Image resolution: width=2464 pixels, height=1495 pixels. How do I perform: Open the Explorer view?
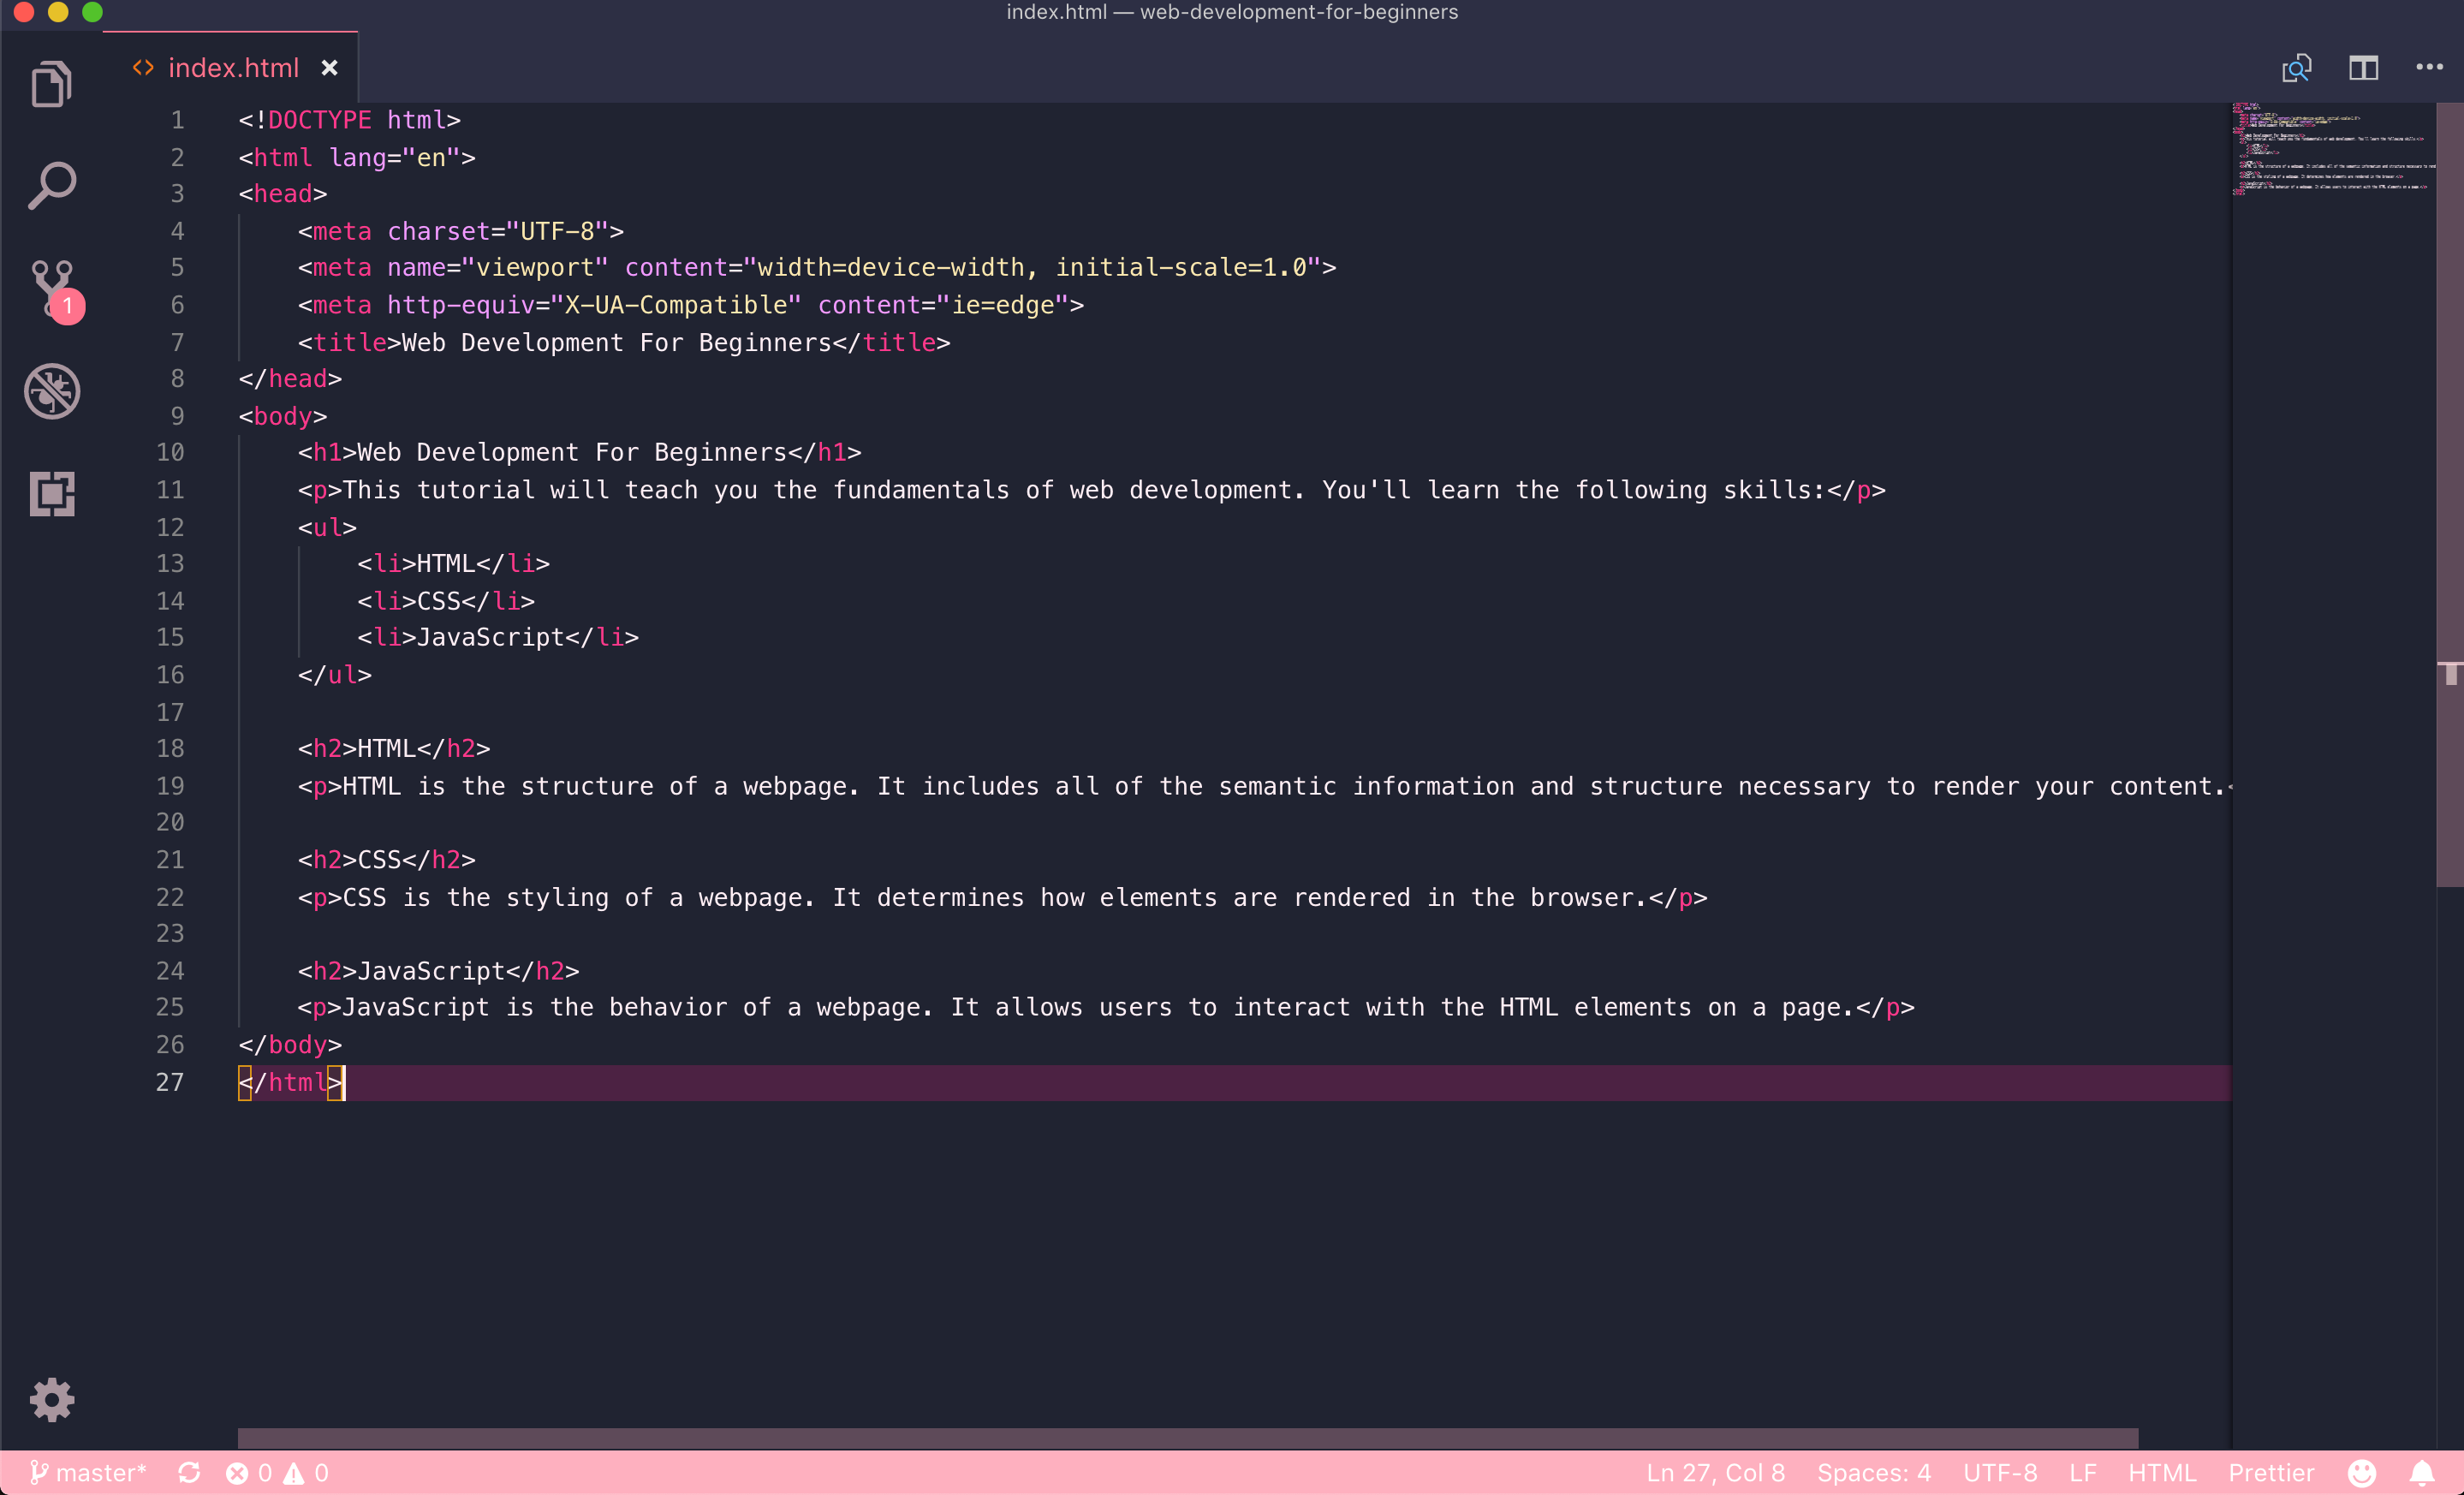51,83
